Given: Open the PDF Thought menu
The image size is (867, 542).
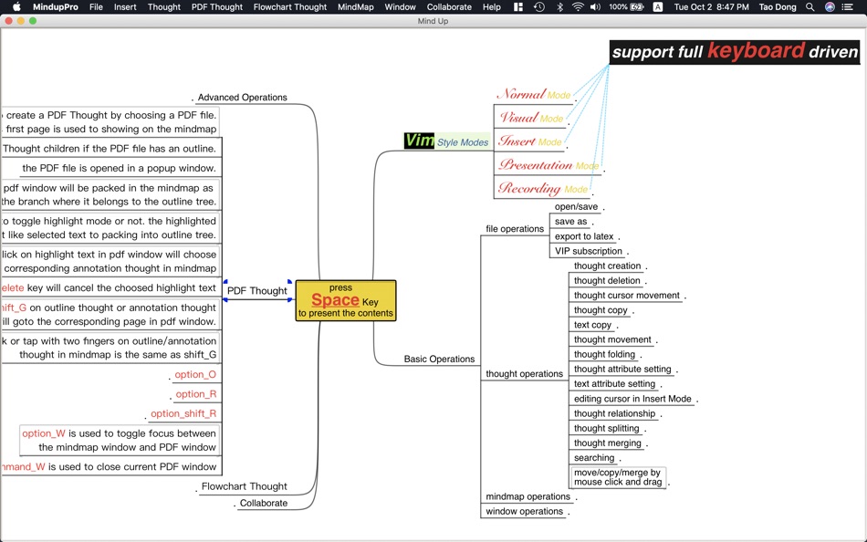Looking at the screenshot, I should [x=217, y=7].
